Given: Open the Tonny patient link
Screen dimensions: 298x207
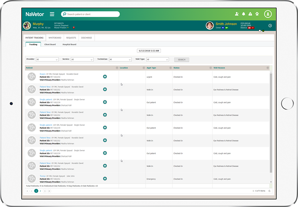Looking at the screenshot, I should [x=42, y=176].
